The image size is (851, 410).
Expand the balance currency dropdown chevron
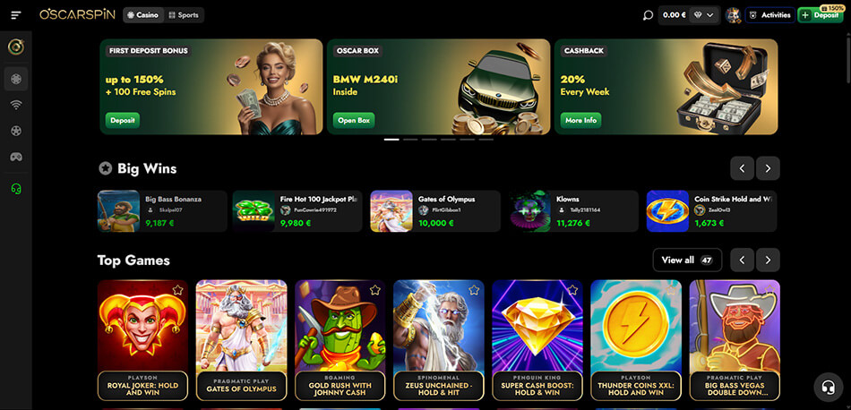click(709, 15)
